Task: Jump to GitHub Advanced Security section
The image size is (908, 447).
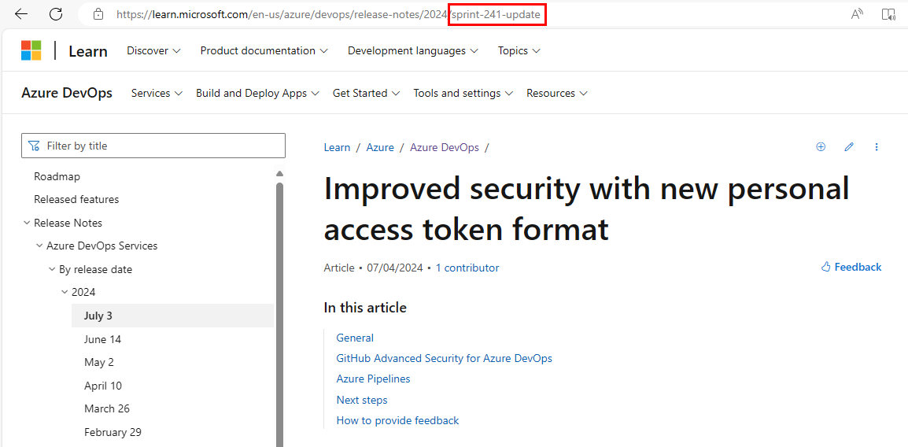Action: (444, 358)
